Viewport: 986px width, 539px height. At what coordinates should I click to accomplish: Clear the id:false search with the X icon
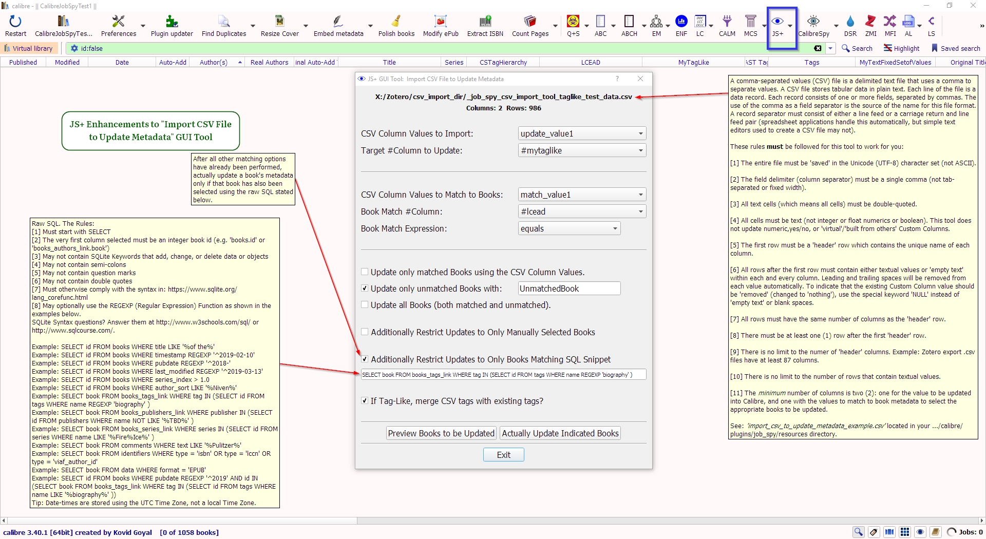818,48
